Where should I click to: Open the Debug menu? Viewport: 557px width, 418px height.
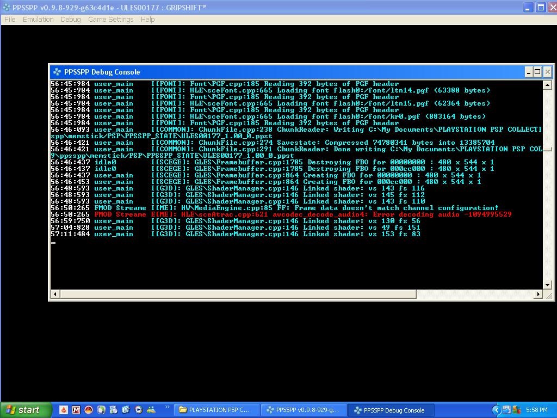click(71, 19)
